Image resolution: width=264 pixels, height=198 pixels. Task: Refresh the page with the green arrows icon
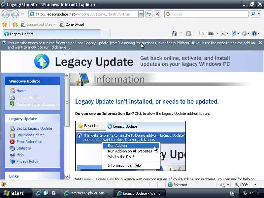point(149,14)
